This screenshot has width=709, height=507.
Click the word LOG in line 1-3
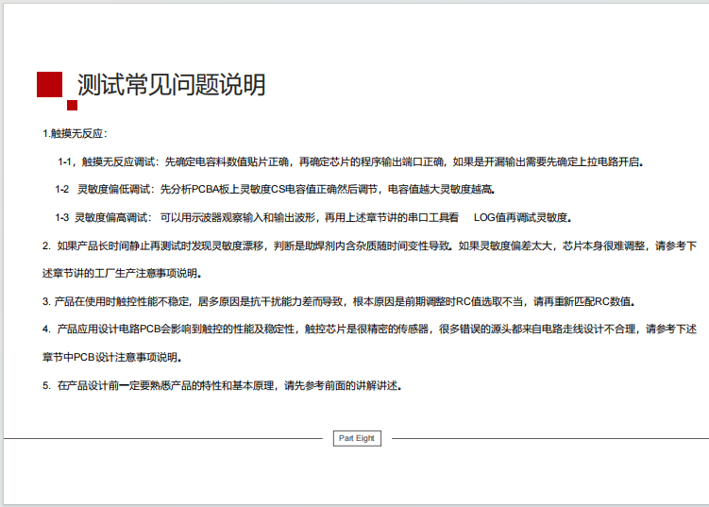(x=484, y=217)
